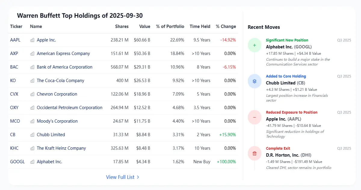Click the 568.07 M shares cell
The image size is (361, 190).
(x=119, y=67)
